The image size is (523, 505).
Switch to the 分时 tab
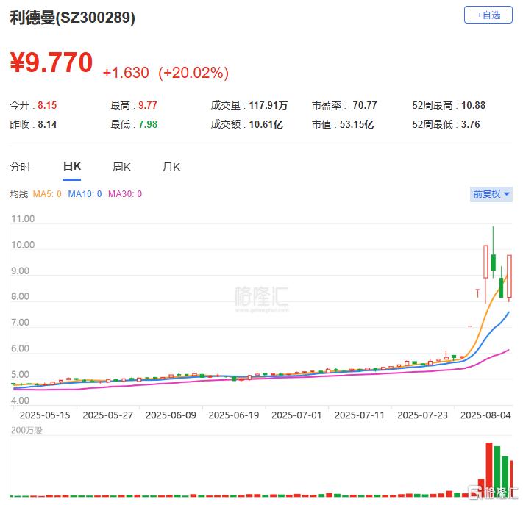pyautogui.click(x=21, y=167)
